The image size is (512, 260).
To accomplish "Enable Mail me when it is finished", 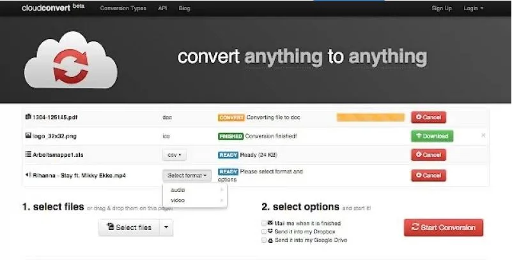I will 264,224.
